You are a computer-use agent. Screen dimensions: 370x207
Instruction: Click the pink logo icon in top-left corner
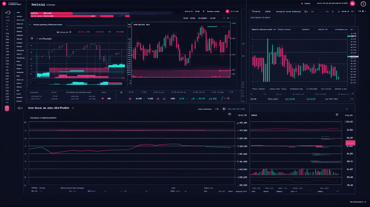pos(4,4)
